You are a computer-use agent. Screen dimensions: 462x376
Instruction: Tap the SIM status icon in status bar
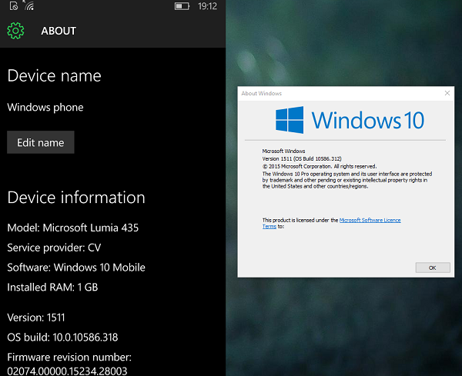(x=14, y=5)
